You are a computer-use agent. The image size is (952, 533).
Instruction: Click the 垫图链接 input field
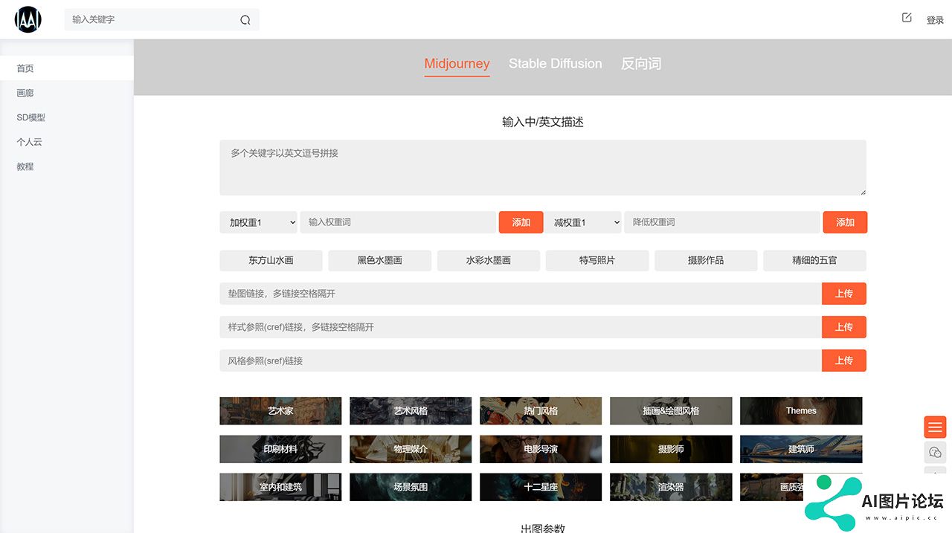click(x=521, y=294)
